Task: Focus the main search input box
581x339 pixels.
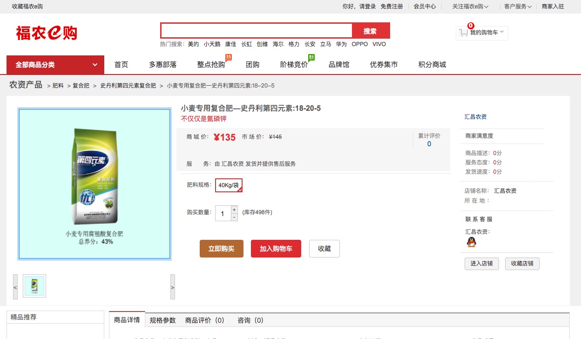Action: pos(257,31)
